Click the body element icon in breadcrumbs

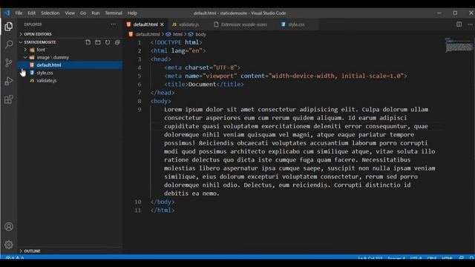191,34
